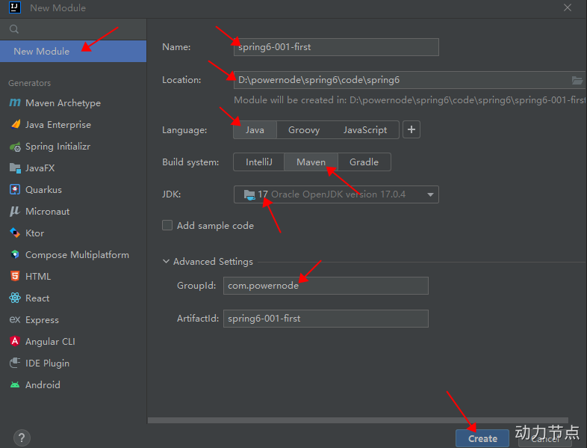Select JavaFX generator label
Image resolution: width=587 pixels, height=448 pixels.
pyautogui.click(x=40, y=168)
